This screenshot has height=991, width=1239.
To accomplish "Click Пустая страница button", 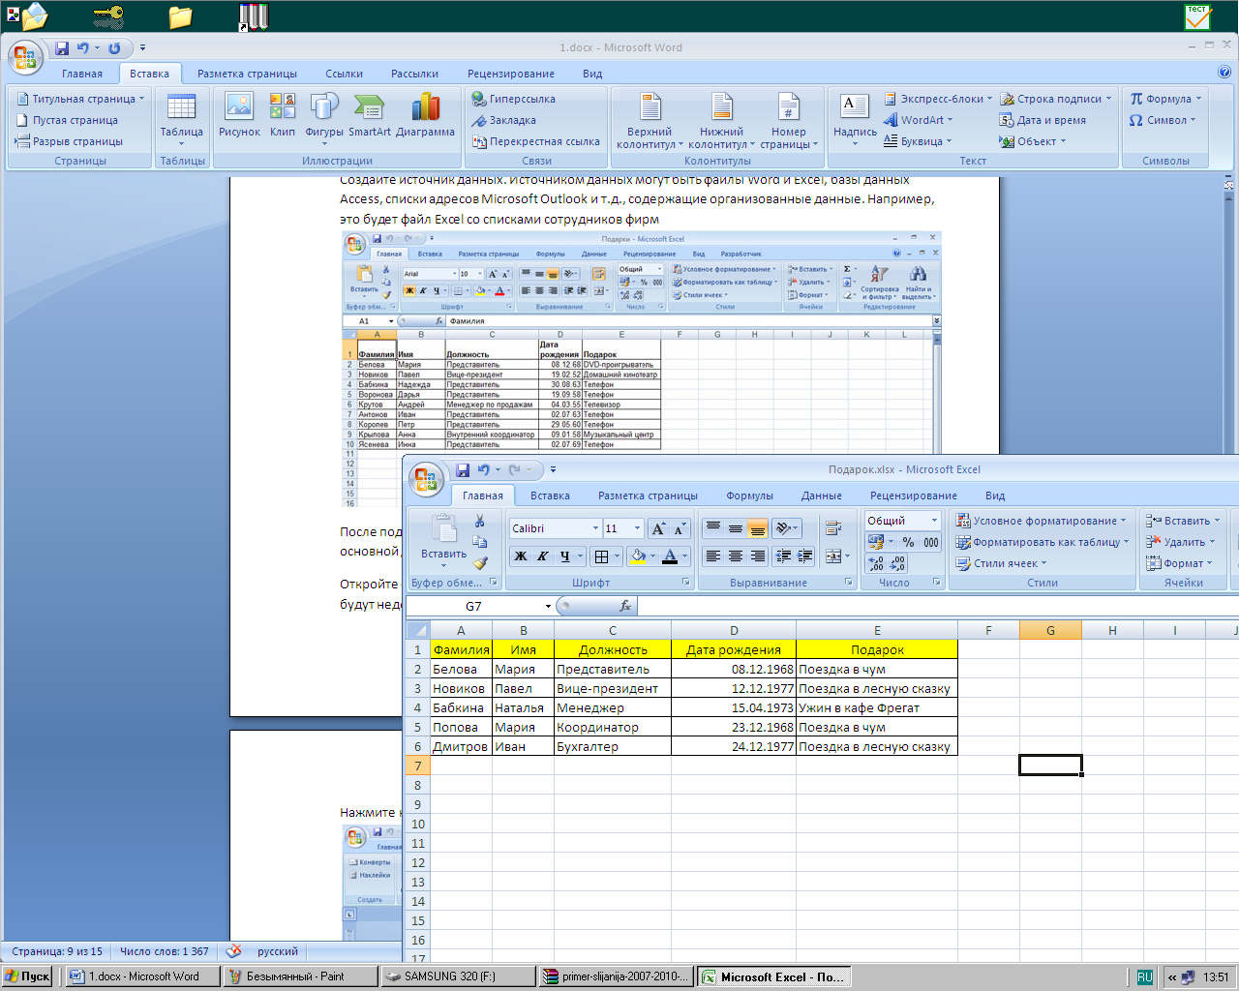I will 66,120.
